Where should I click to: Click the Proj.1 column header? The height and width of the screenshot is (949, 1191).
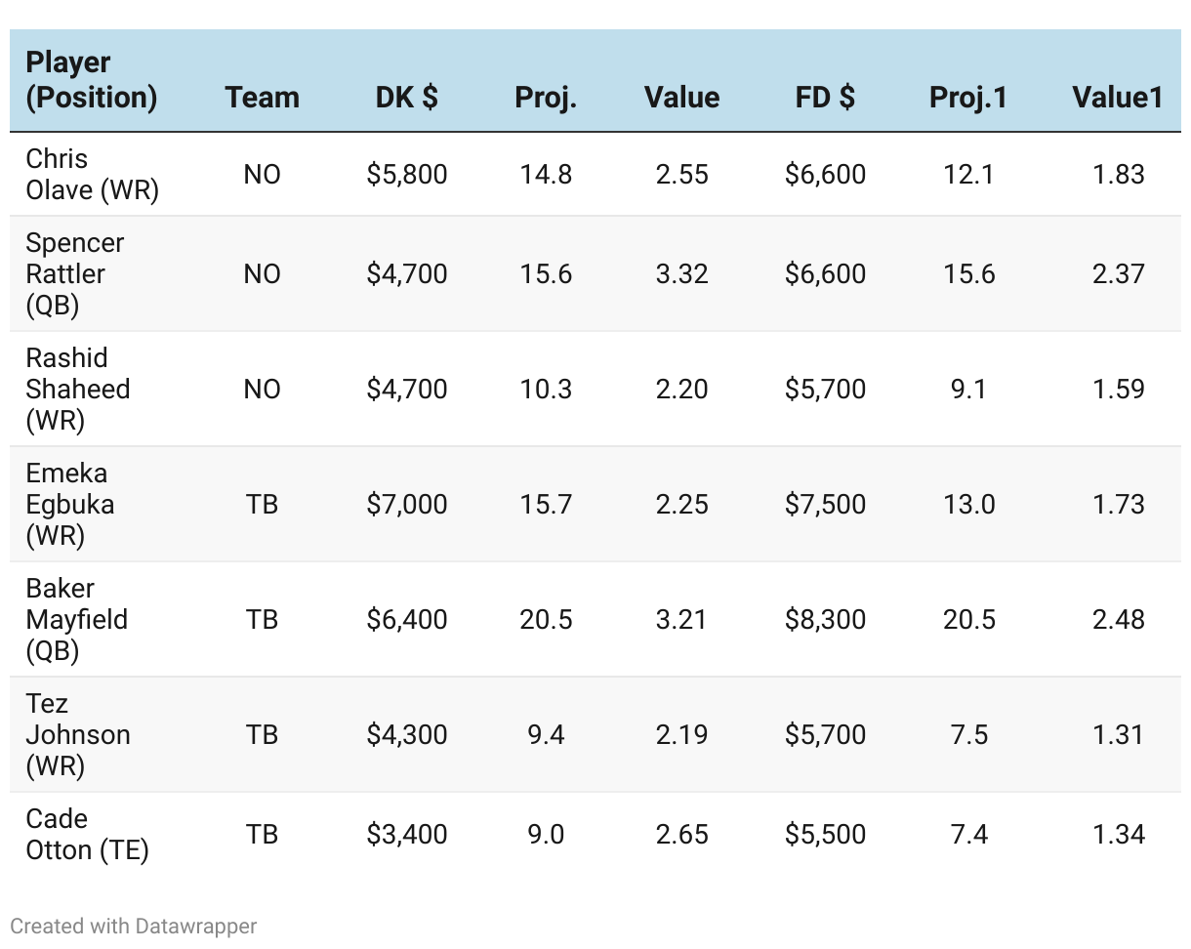[x=968, y=97]
